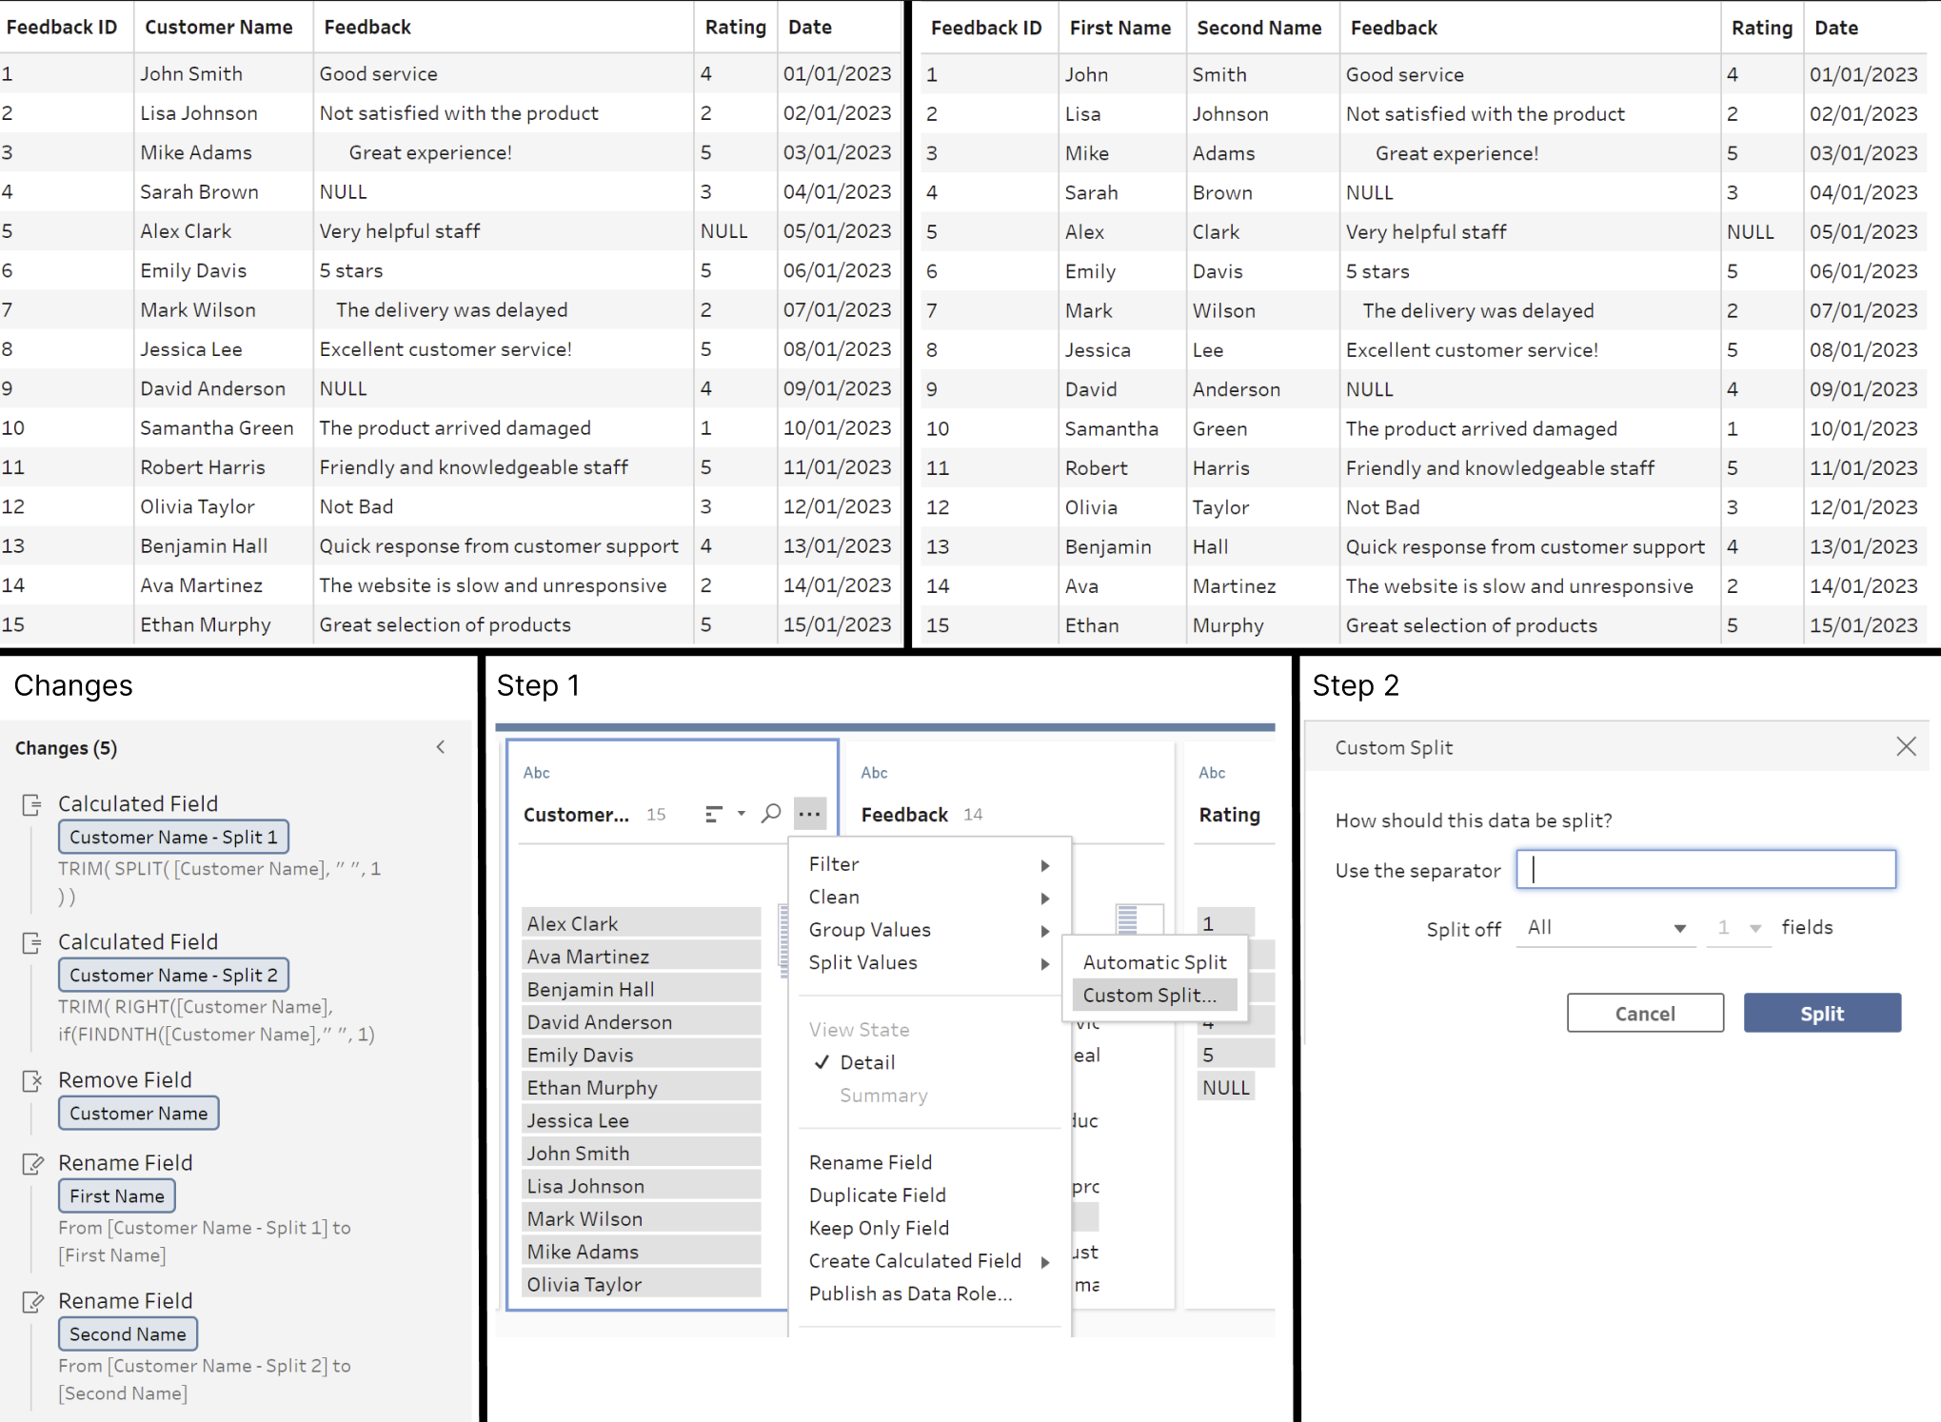
Task: Select Rename Field in context menu
Action: [870, 1162]
